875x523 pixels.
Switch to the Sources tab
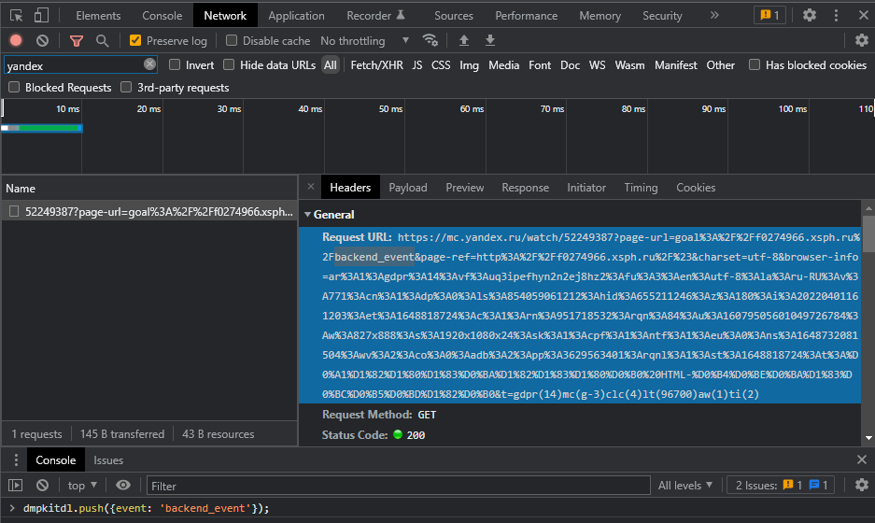(454, 16)
